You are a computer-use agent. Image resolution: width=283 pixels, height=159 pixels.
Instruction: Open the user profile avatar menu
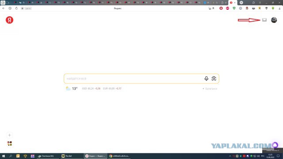point(274,20)
